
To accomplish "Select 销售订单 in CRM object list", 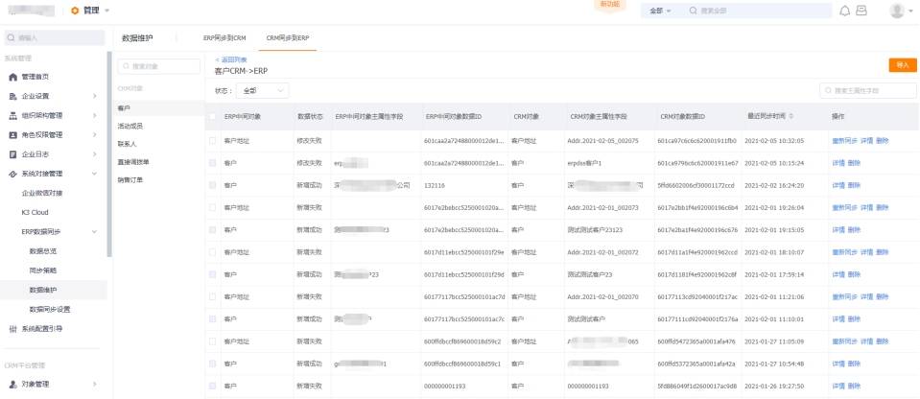I will (130, 180).
